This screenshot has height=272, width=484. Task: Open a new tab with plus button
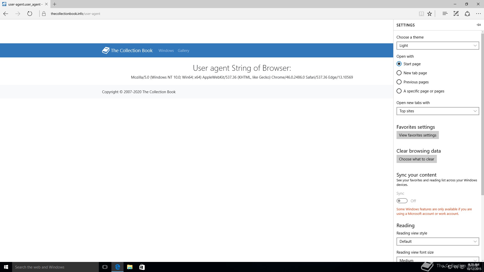pos(54,4)
